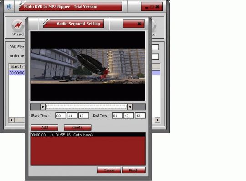Image resolution: width=246 pixels, height=181 pixels.
Task: Click the main window list left scroll arrow
Action: click(x=11, y=120)
